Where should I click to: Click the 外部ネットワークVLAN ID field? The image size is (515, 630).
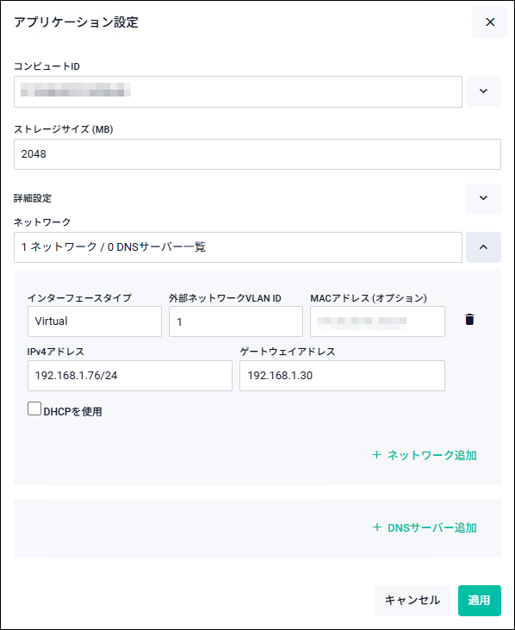tap(236, 321)
